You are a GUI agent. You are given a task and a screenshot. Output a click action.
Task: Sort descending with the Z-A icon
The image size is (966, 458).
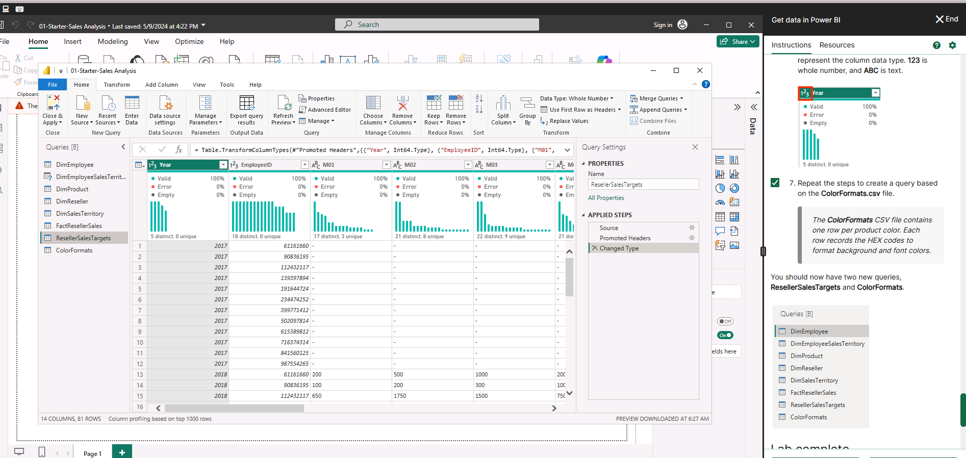click(x=479, y=109)
